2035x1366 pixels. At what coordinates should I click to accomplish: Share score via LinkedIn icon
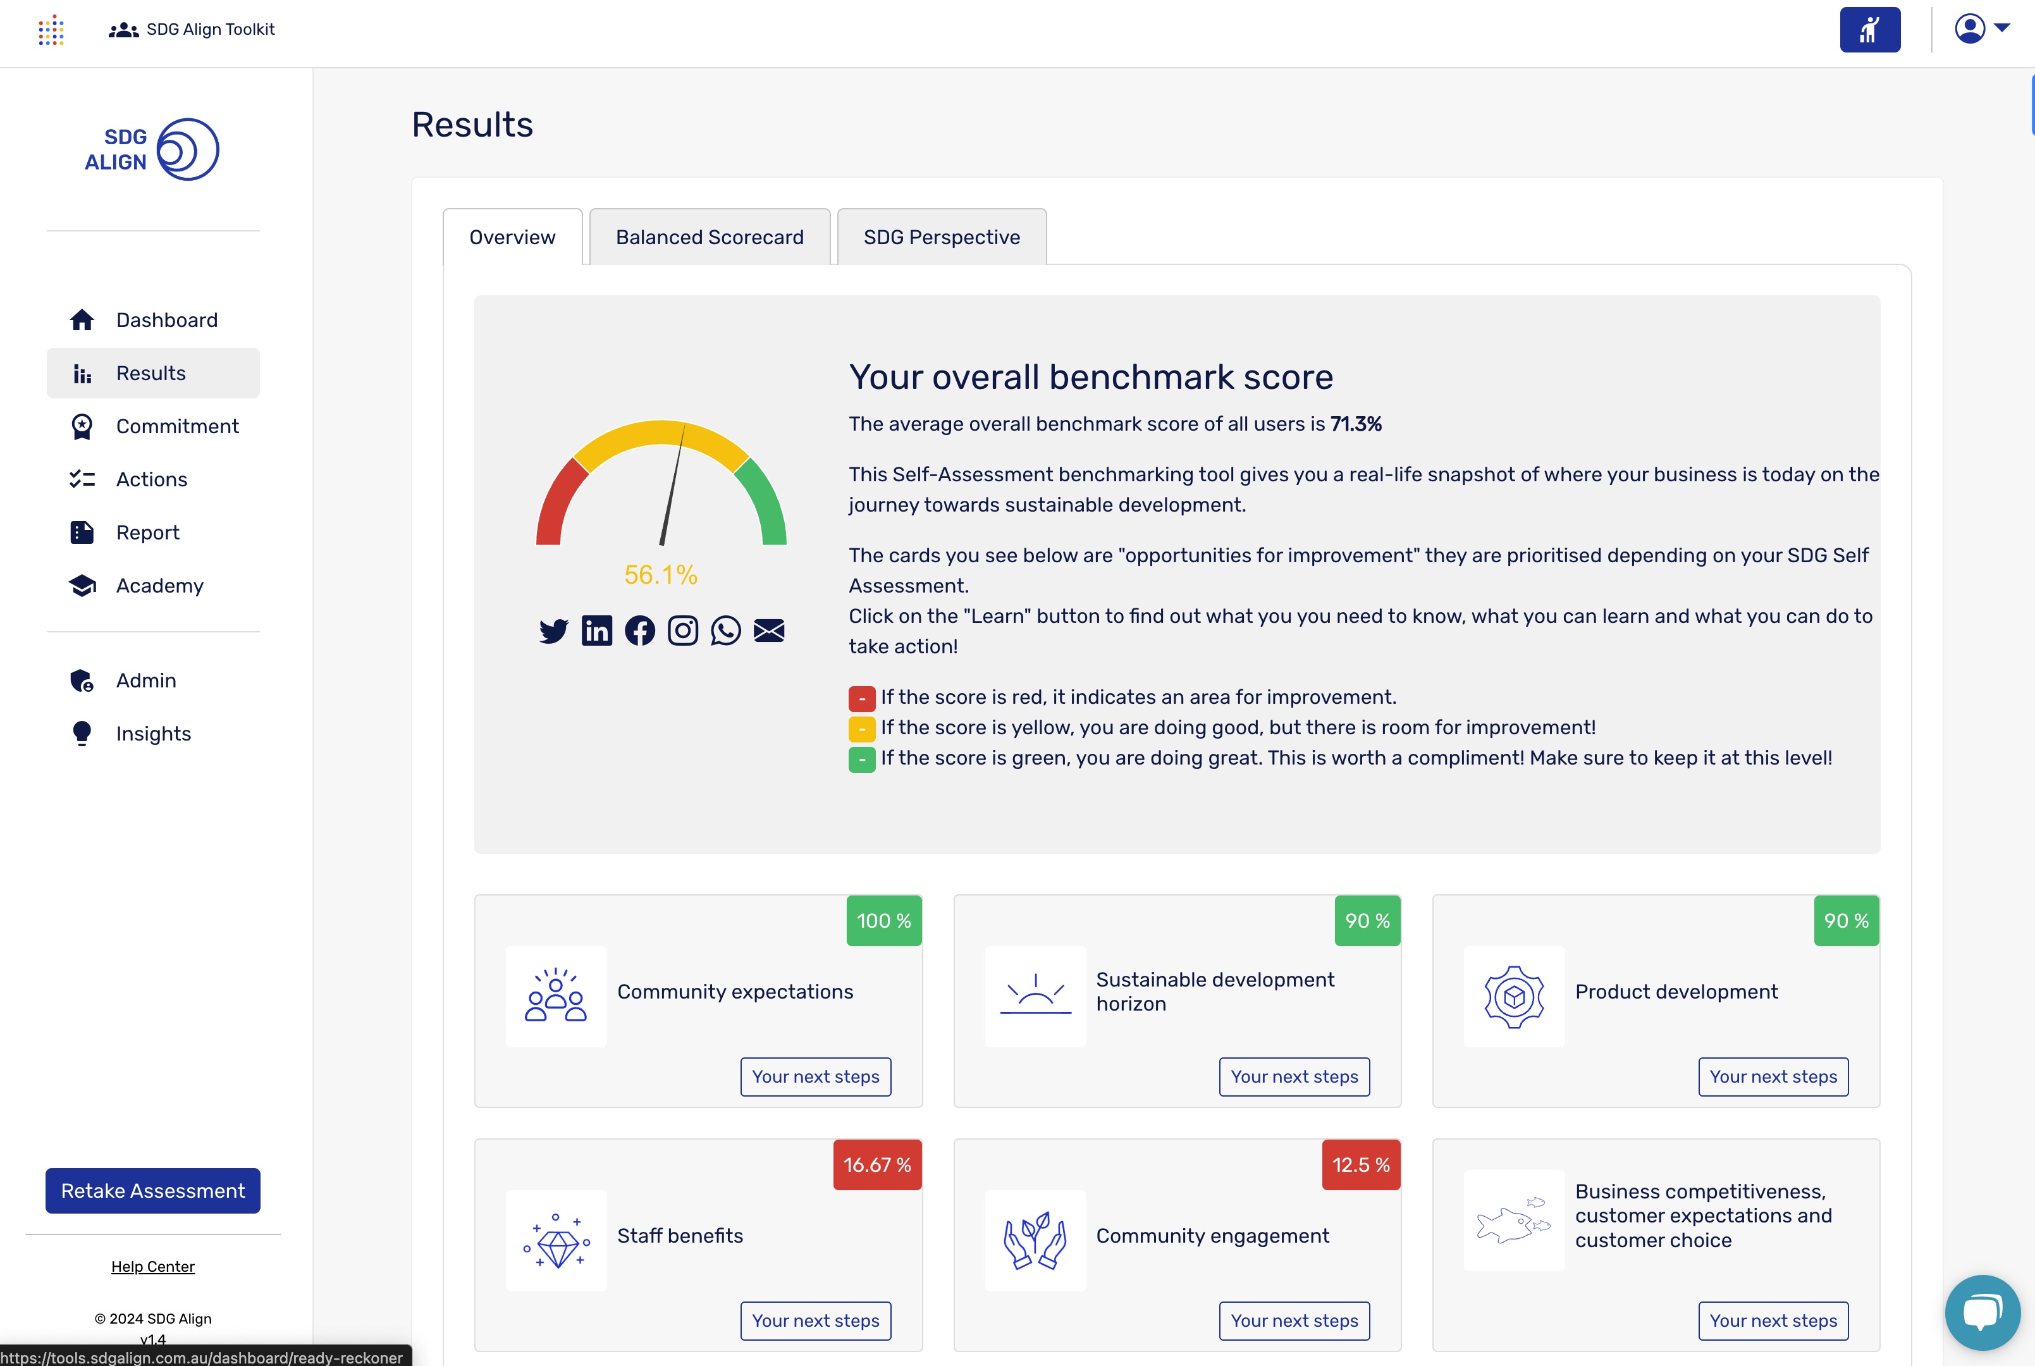[x=597, y=631]
